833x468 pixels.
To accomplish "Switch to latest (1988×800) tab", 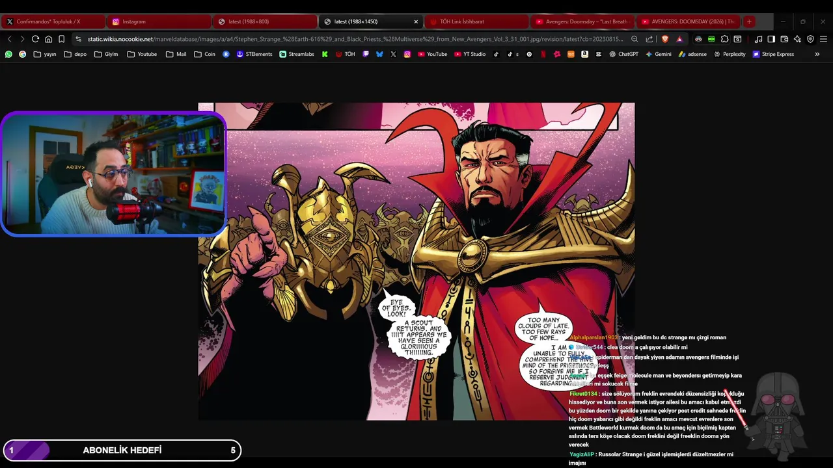I will click(x=265, y=21).
